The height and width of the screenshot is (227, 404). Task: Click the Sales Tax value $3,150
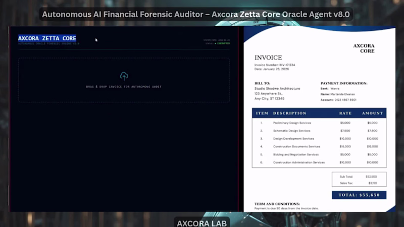click(x=373, y=183)
